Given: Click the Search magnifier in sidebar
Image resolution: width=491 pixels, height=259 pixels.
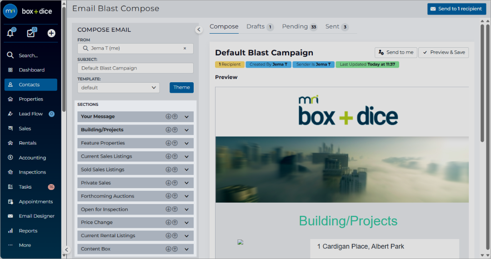Looking at the screenshot, I should pos(10,55).
